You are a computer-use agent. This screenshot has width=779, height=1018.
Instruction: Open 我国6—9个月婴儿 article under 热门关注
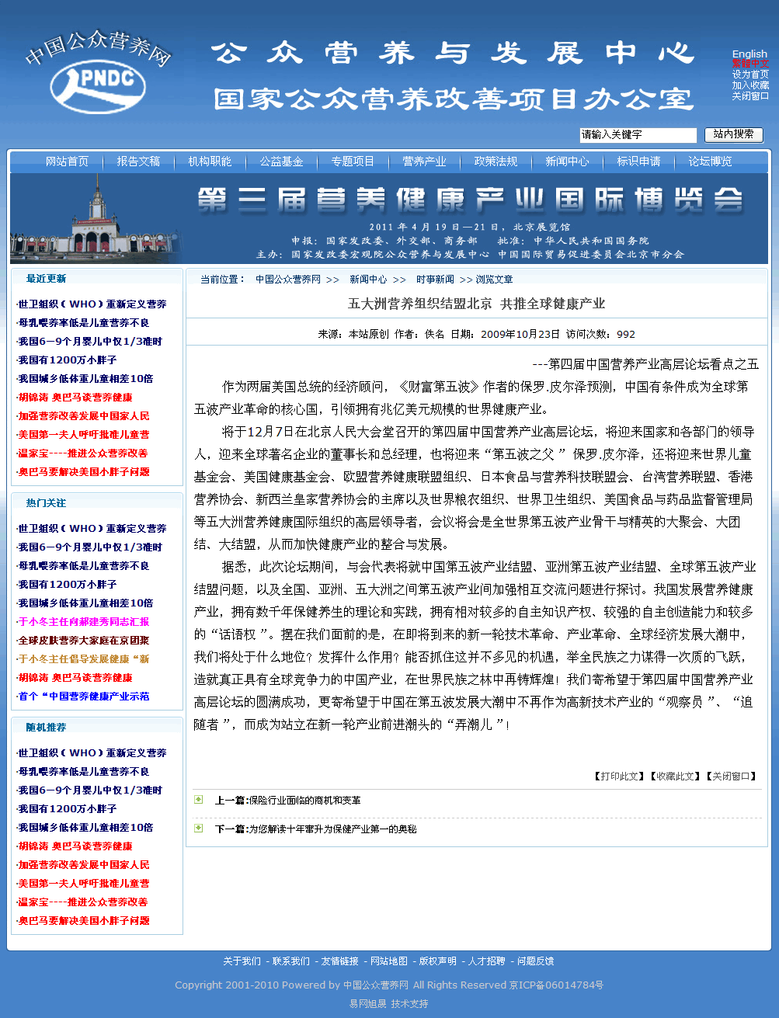click(x=90, y=547)
